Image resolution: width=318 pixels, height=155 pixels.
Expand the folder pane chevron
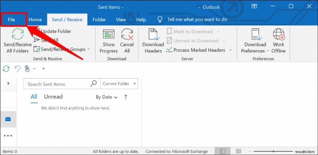(8, 83)
